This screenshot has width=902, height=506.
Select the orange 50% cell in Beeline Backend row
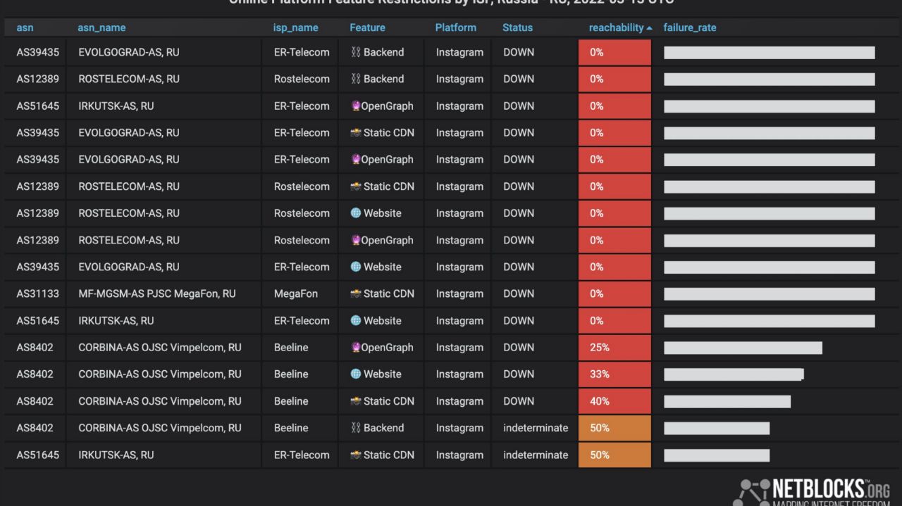point(614,428)
